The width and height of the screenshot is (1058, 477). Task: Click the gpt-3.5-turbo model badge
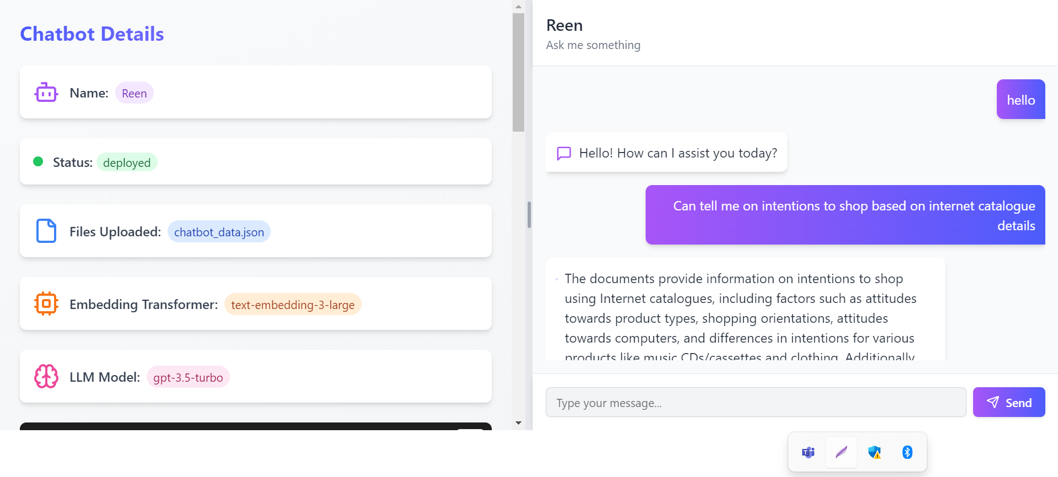(188, 377)
